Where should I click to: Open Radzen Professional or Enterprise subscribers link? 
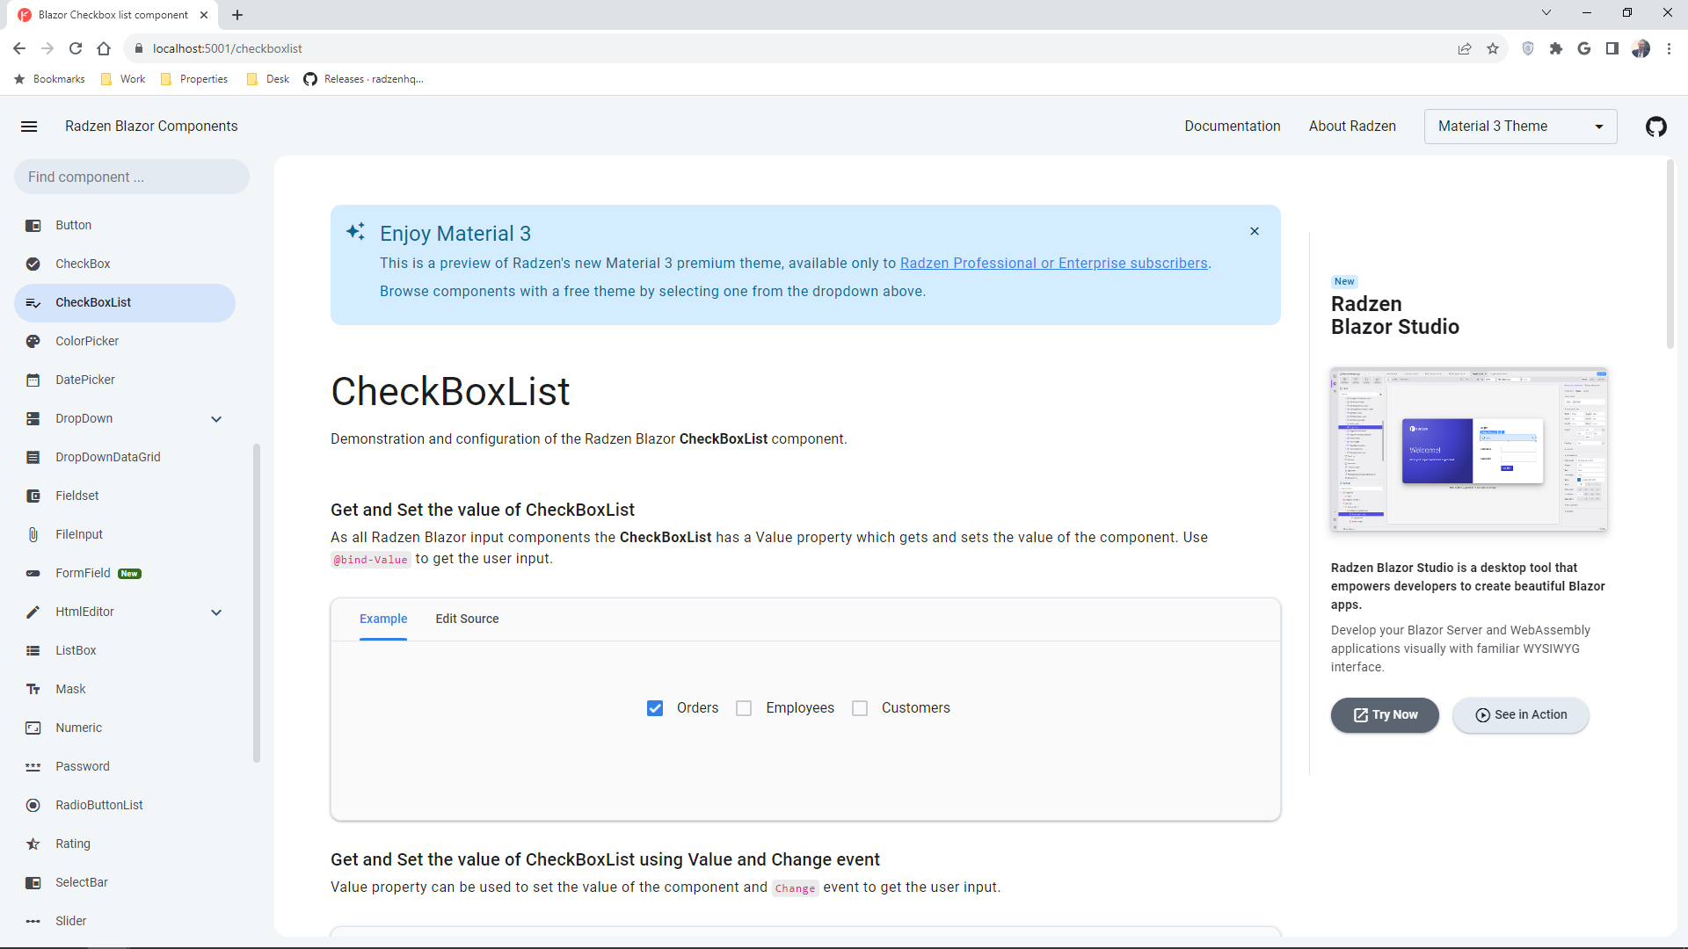(1053, 263)
